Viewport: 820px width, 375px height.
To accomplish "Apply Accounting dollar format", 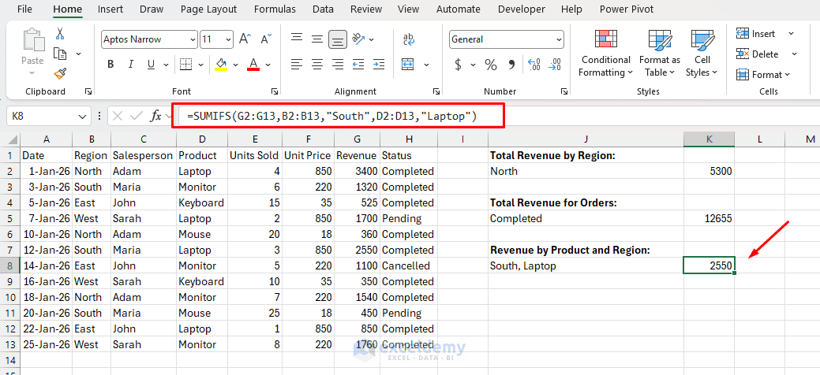I will 458,65.
